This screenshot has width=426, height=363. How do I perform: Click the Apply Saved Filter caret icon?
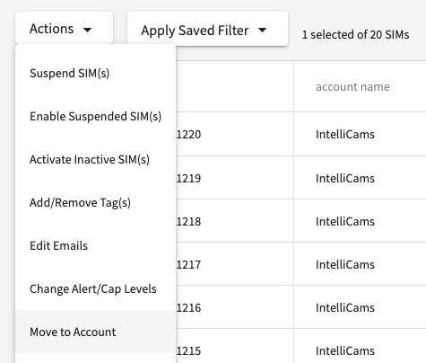(262, 30)
